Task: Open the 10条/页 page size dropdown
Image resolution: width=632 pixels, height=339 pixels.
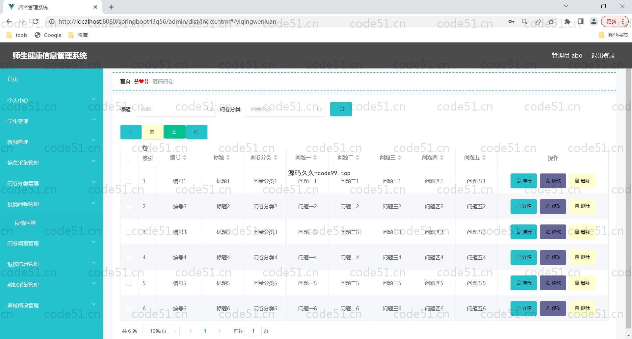Action: (x=161, y=331)
